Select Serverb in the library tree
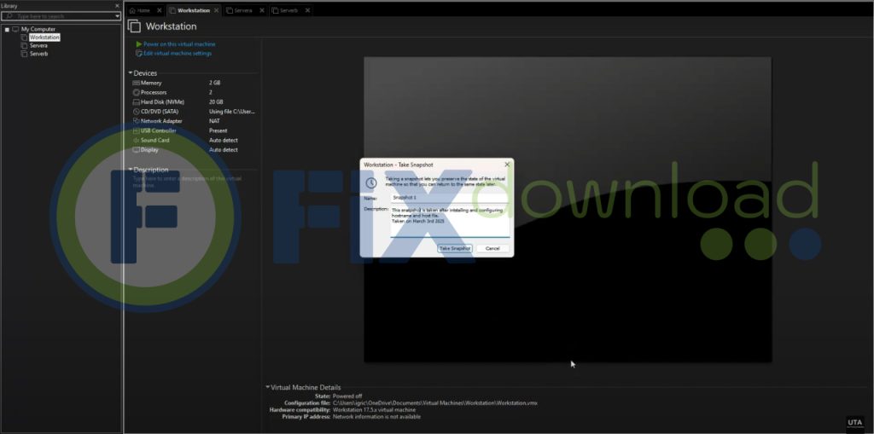Image resolution: width=874 pixels, height=434 pixels. (x=38, y=53)
